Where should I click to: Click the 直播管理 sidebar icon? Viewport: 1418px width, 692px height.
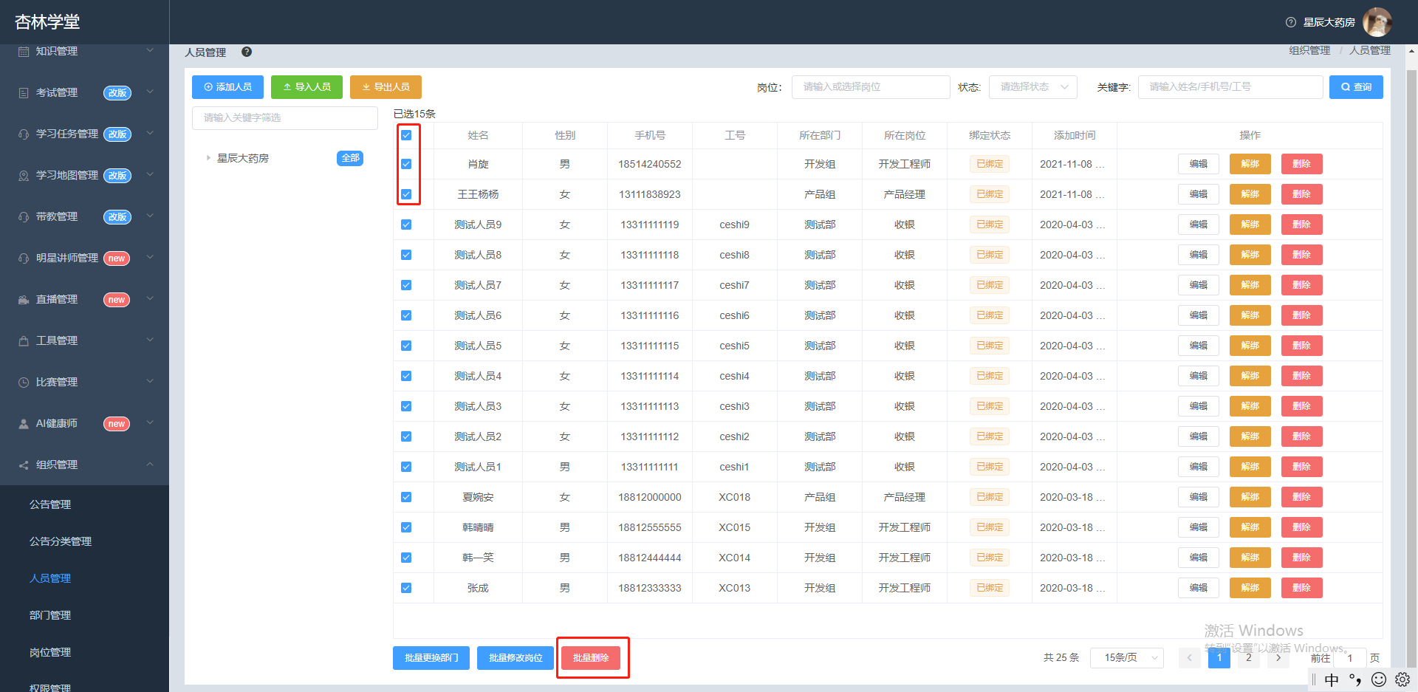pos(24,299)
